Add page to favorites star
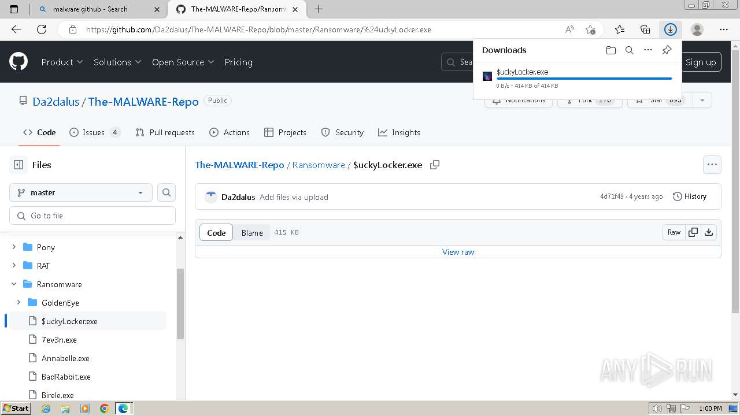The image size is (740, 416). point(590,29)
